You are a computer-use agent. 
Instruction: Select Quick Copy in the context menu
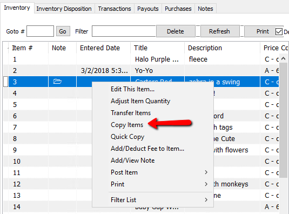tap(127, 137)
